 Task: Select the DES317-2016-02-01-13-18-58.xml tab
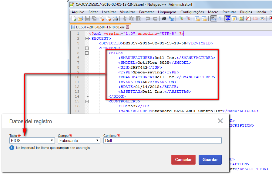click(x=100, y=27)
